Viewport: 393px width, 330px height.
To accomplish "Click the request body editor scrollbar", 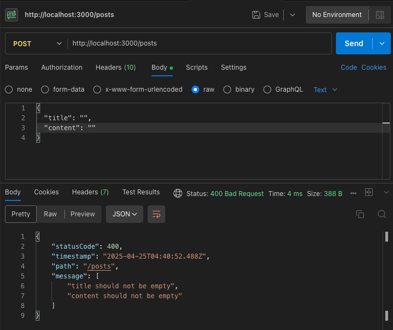I will 386,141.
